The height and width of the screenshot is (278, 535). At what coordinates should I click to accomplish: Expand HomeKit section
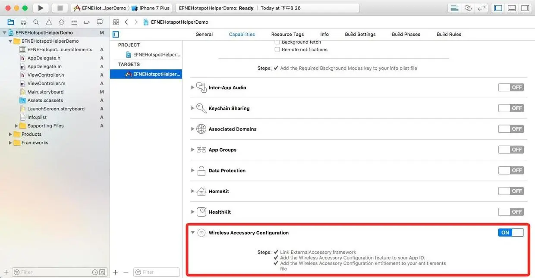point(192,191)
